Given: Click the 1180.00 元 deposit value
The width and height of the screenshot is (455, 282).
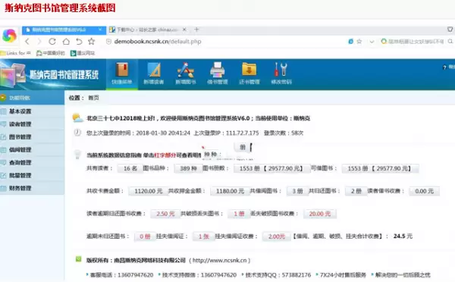Looking at the screenshot, I should (x=230, y=191).
